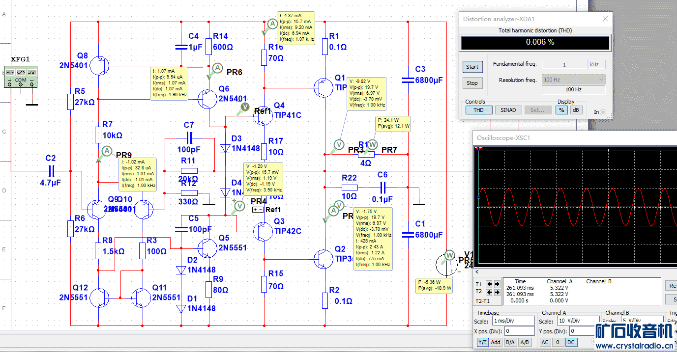Choose percent display in the distortion analyzer
Image resolution: width=677 pixels, height=352 pixels.
pos(562,110)
